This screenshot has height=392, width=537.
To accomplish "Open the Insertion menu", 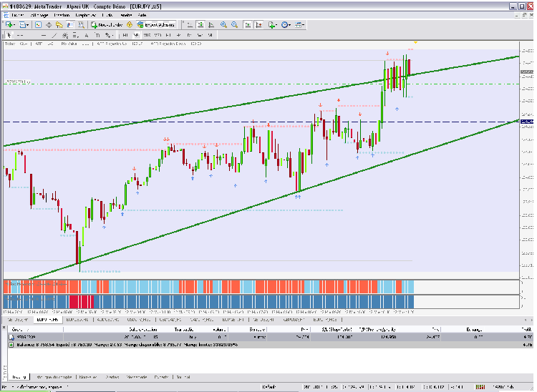I will pyautogui.click(x=61, y=14).
